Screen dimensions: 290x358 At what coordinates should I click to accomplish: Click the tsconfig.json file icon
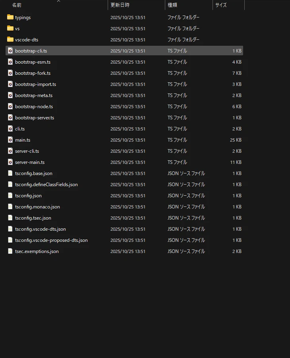(x=10, y=195)
